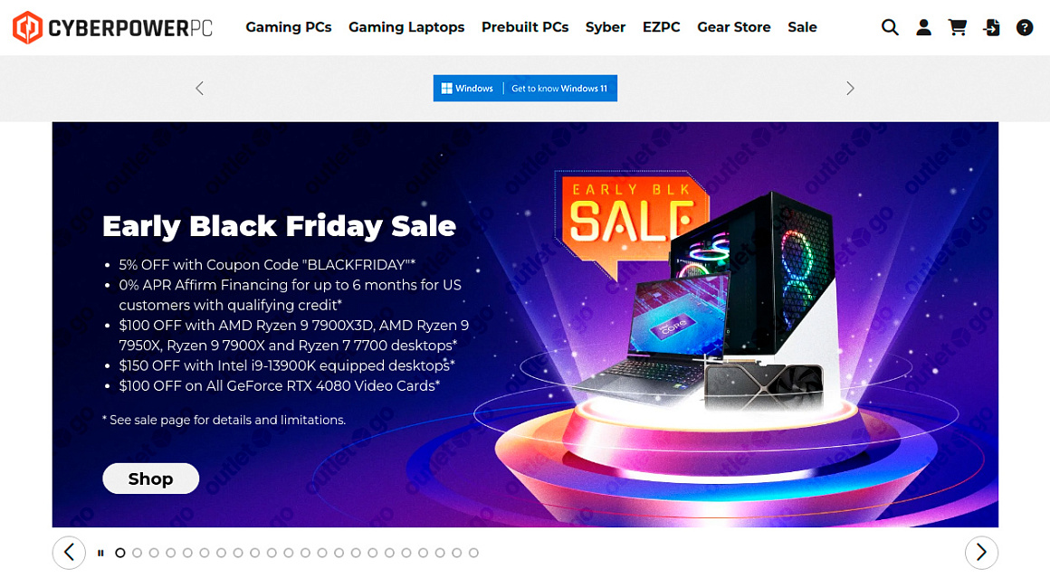Open the user account icon

[923, 27]
